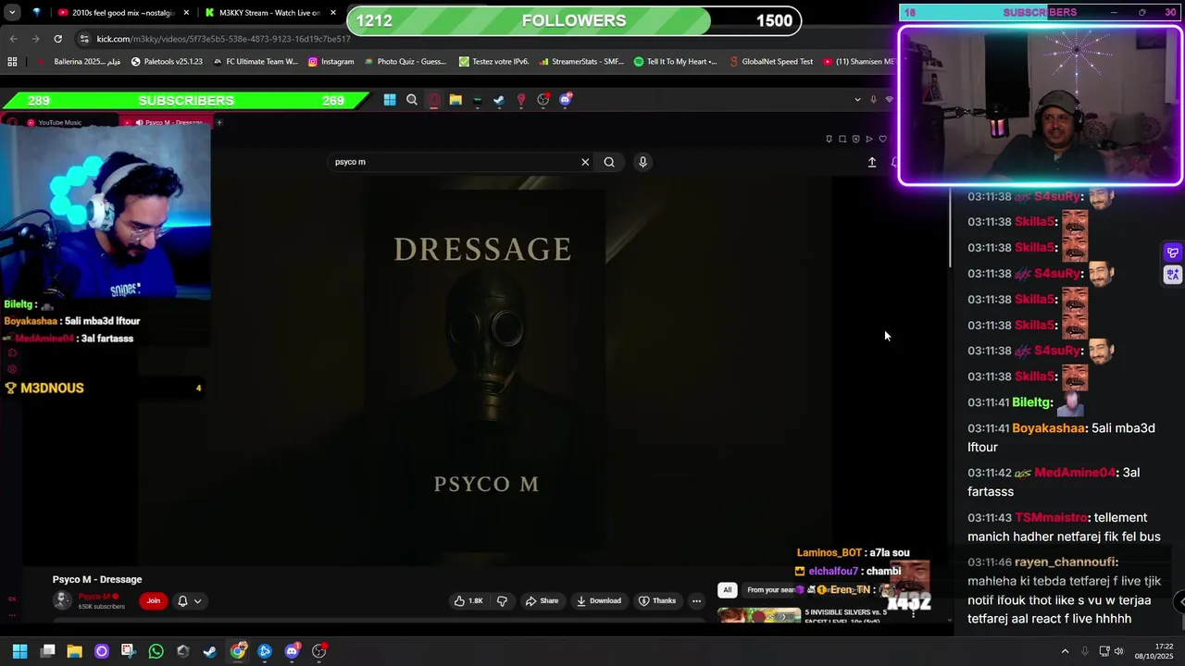The width and height of the screenshot is (1185, 666).
Task: Select the All filter chip
Action: point(727,589)
